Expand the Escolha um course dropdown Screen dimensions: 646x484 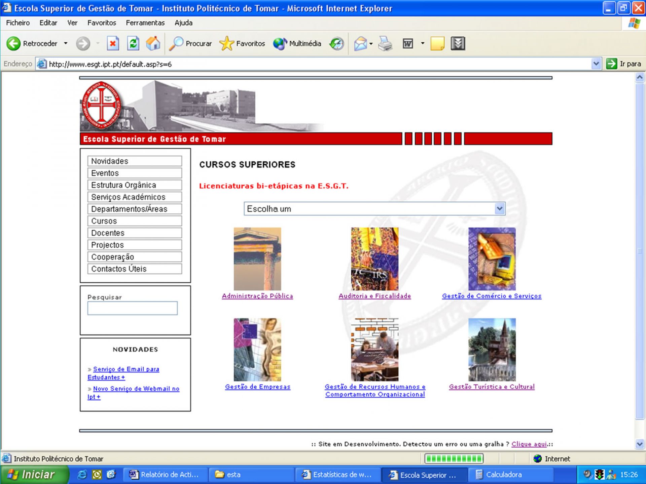[x=500, y=209]
